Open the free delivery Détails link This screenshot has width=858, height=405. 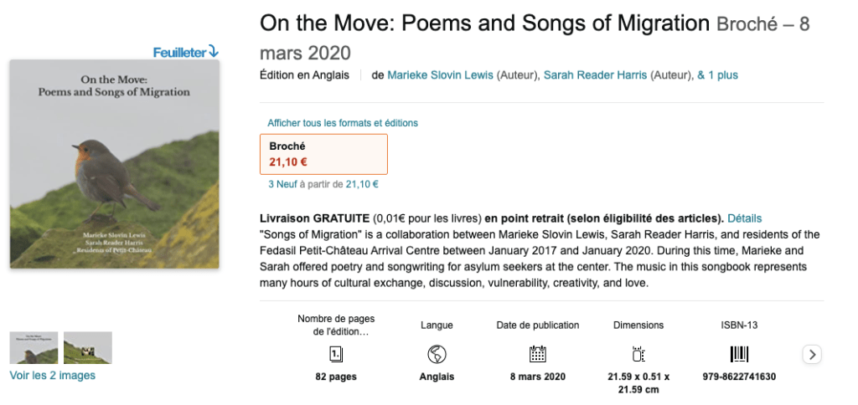click(x=744, y=218)
